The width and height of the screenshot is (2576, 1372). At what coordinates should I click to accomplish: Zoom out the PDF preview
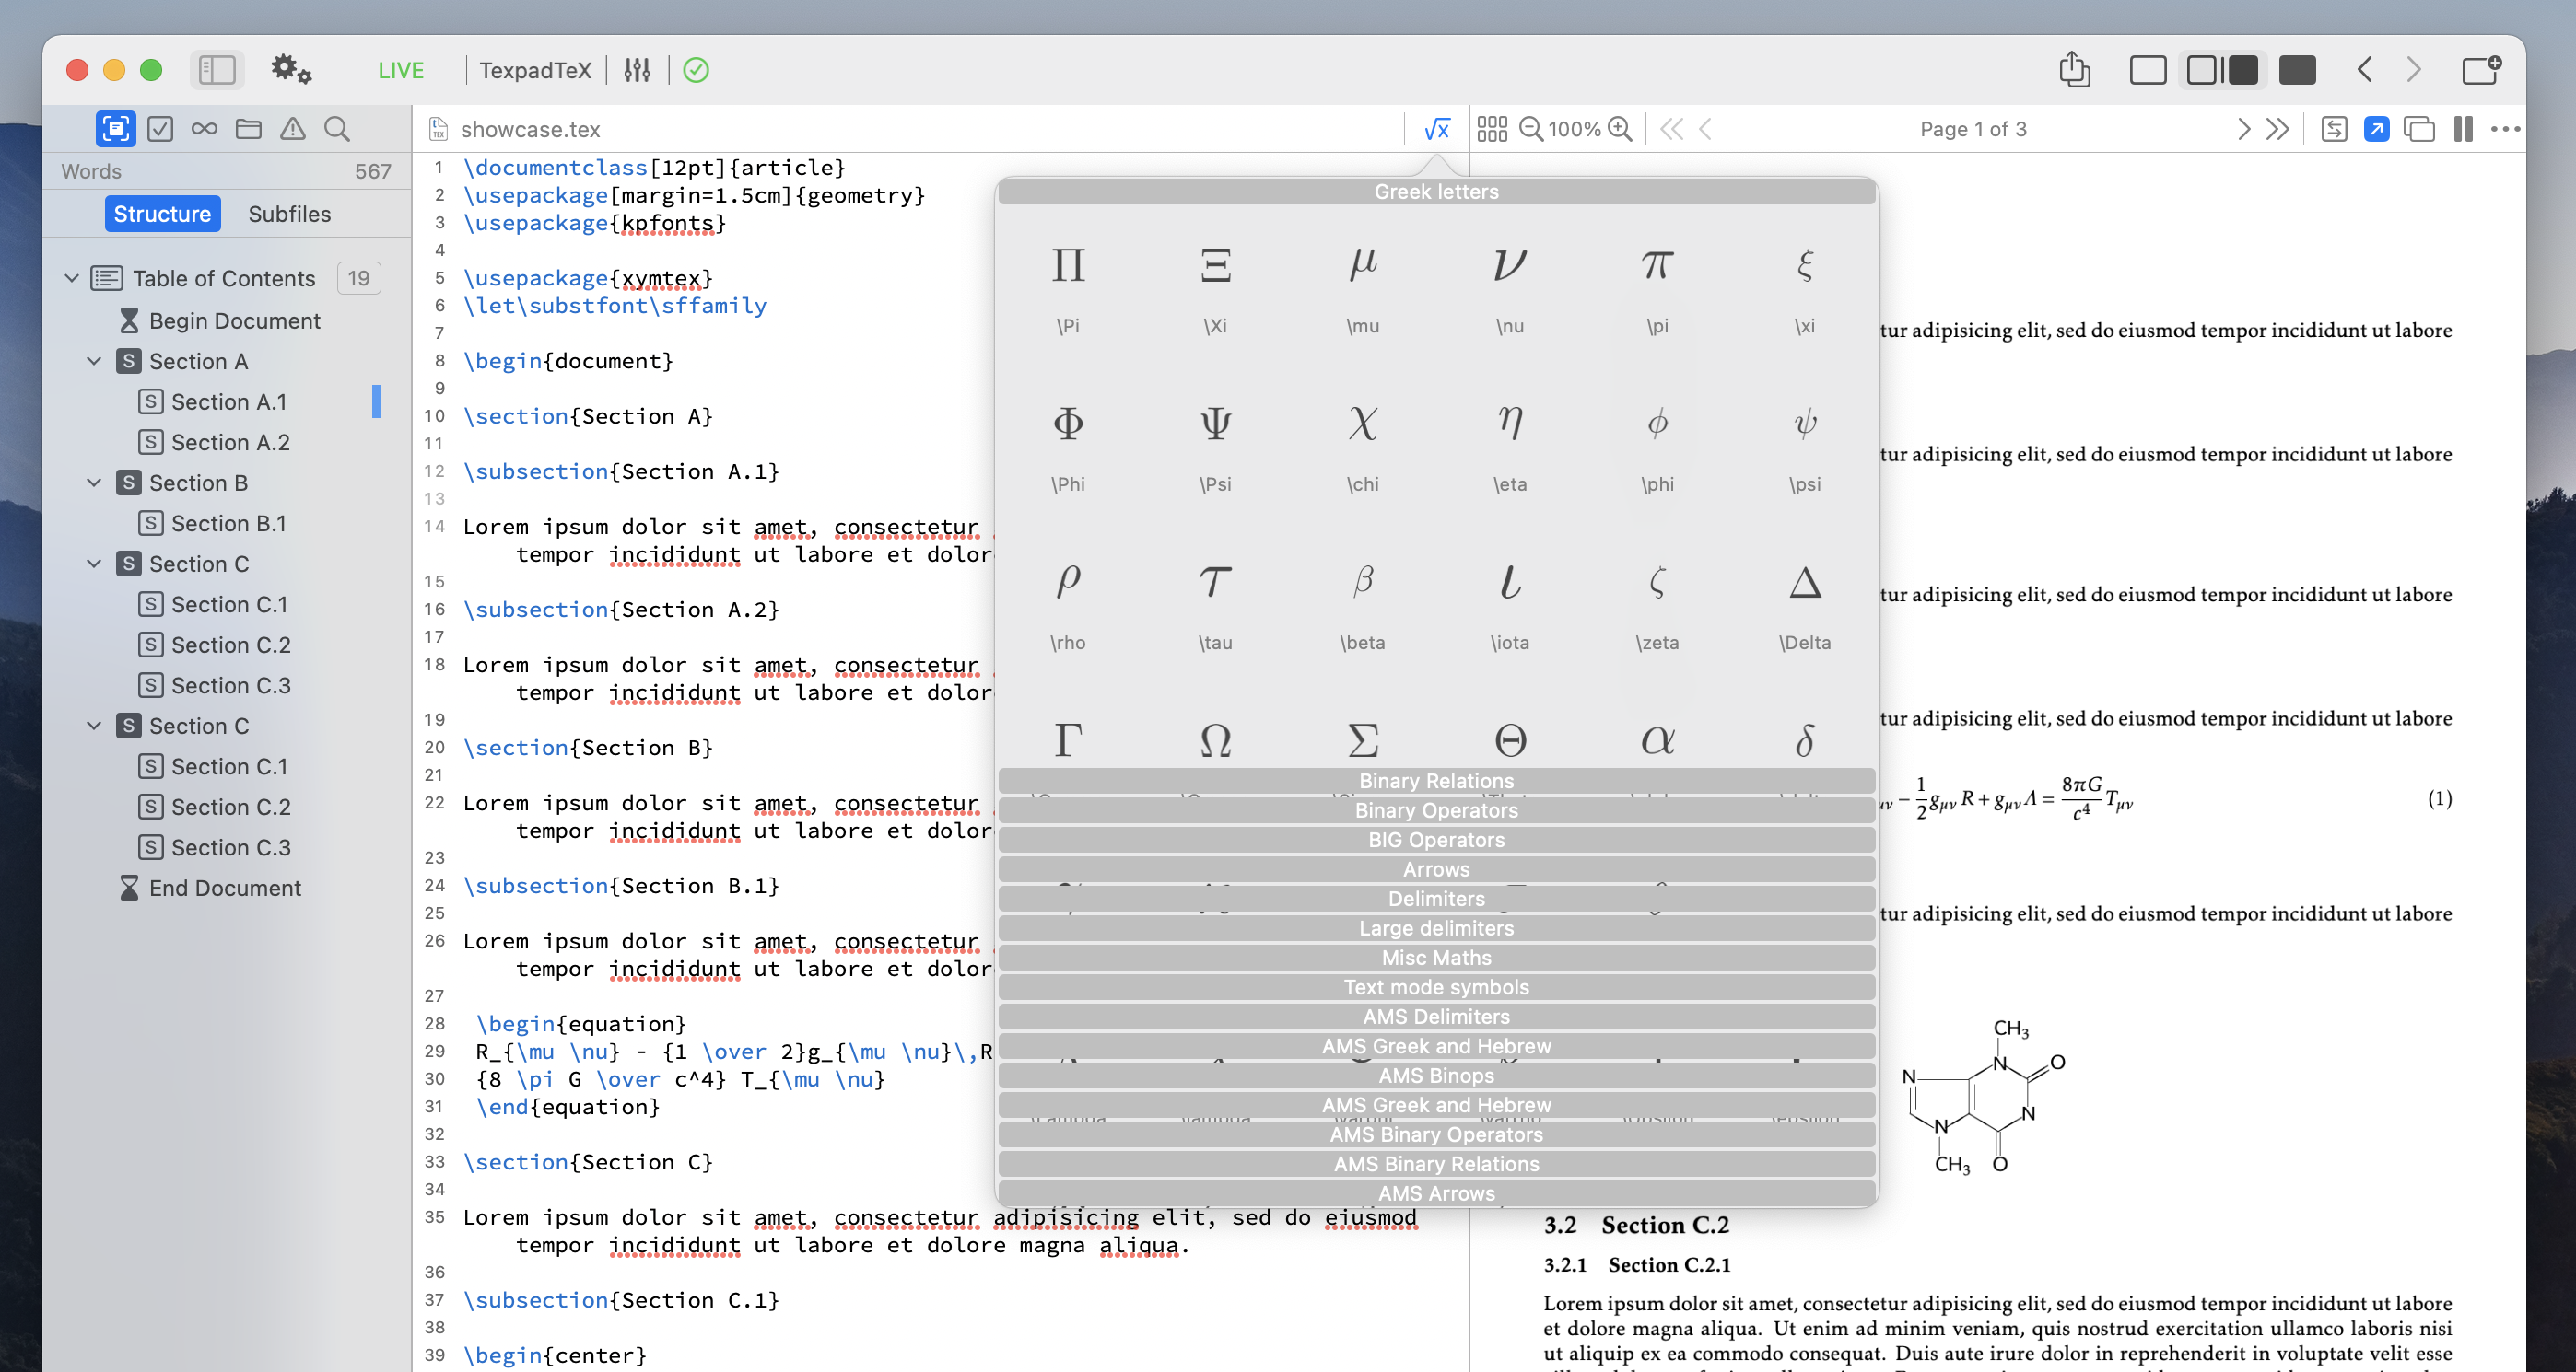point(1531,129)
